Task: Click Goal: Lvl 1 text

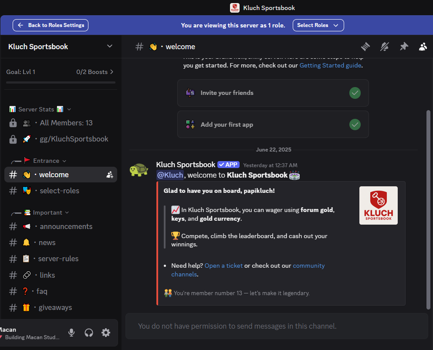Action: [21, 72]
